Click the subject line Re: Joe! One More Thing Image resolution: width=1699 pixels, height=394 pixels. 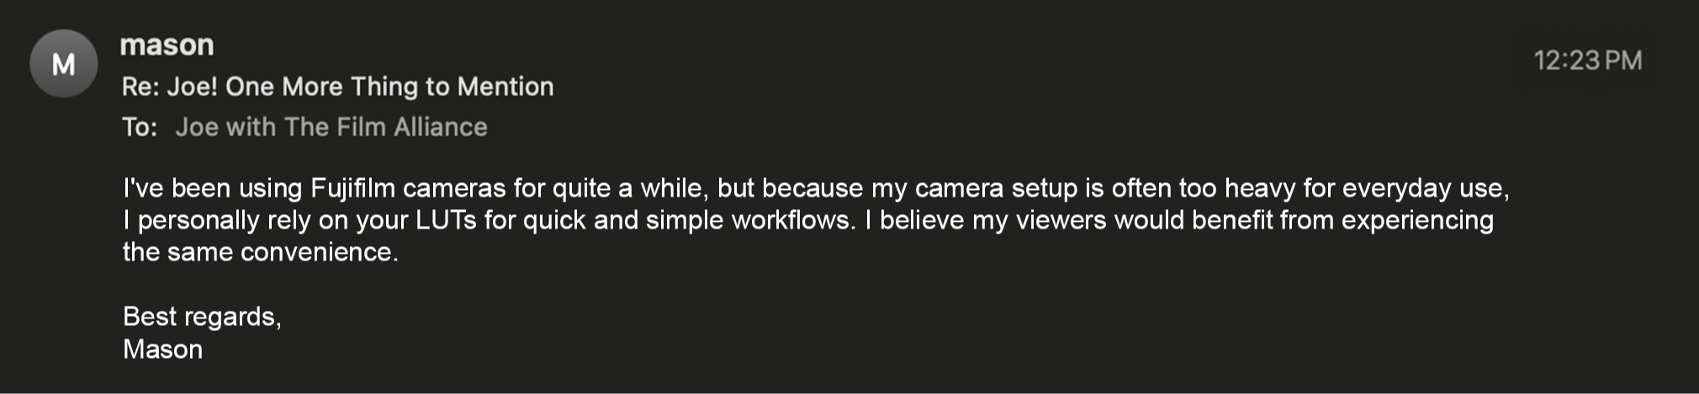tap(337, 87)
